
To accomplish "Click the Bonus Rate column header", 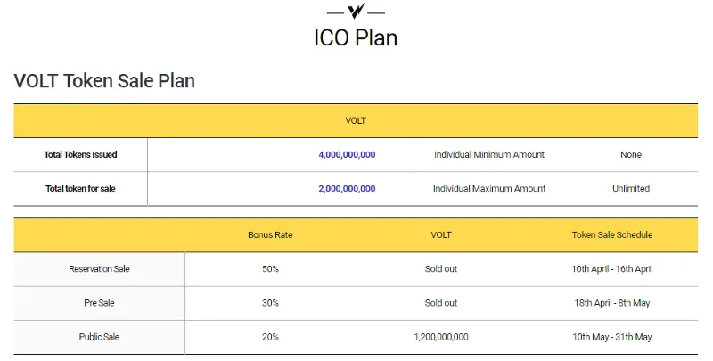I will [270, 235].
